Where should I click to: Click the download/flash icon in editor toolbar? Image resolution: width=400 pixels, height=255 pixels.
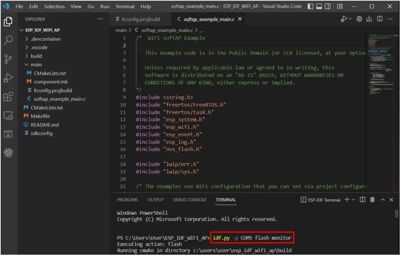[x=369, y=19]
